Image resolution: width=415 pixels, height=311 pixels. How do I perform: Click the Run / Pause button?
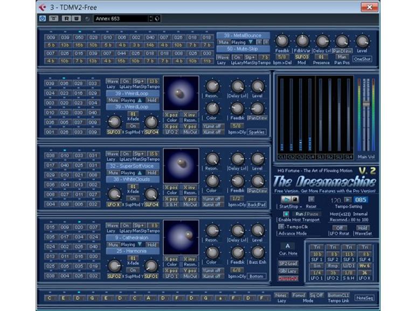click(307, 214)
